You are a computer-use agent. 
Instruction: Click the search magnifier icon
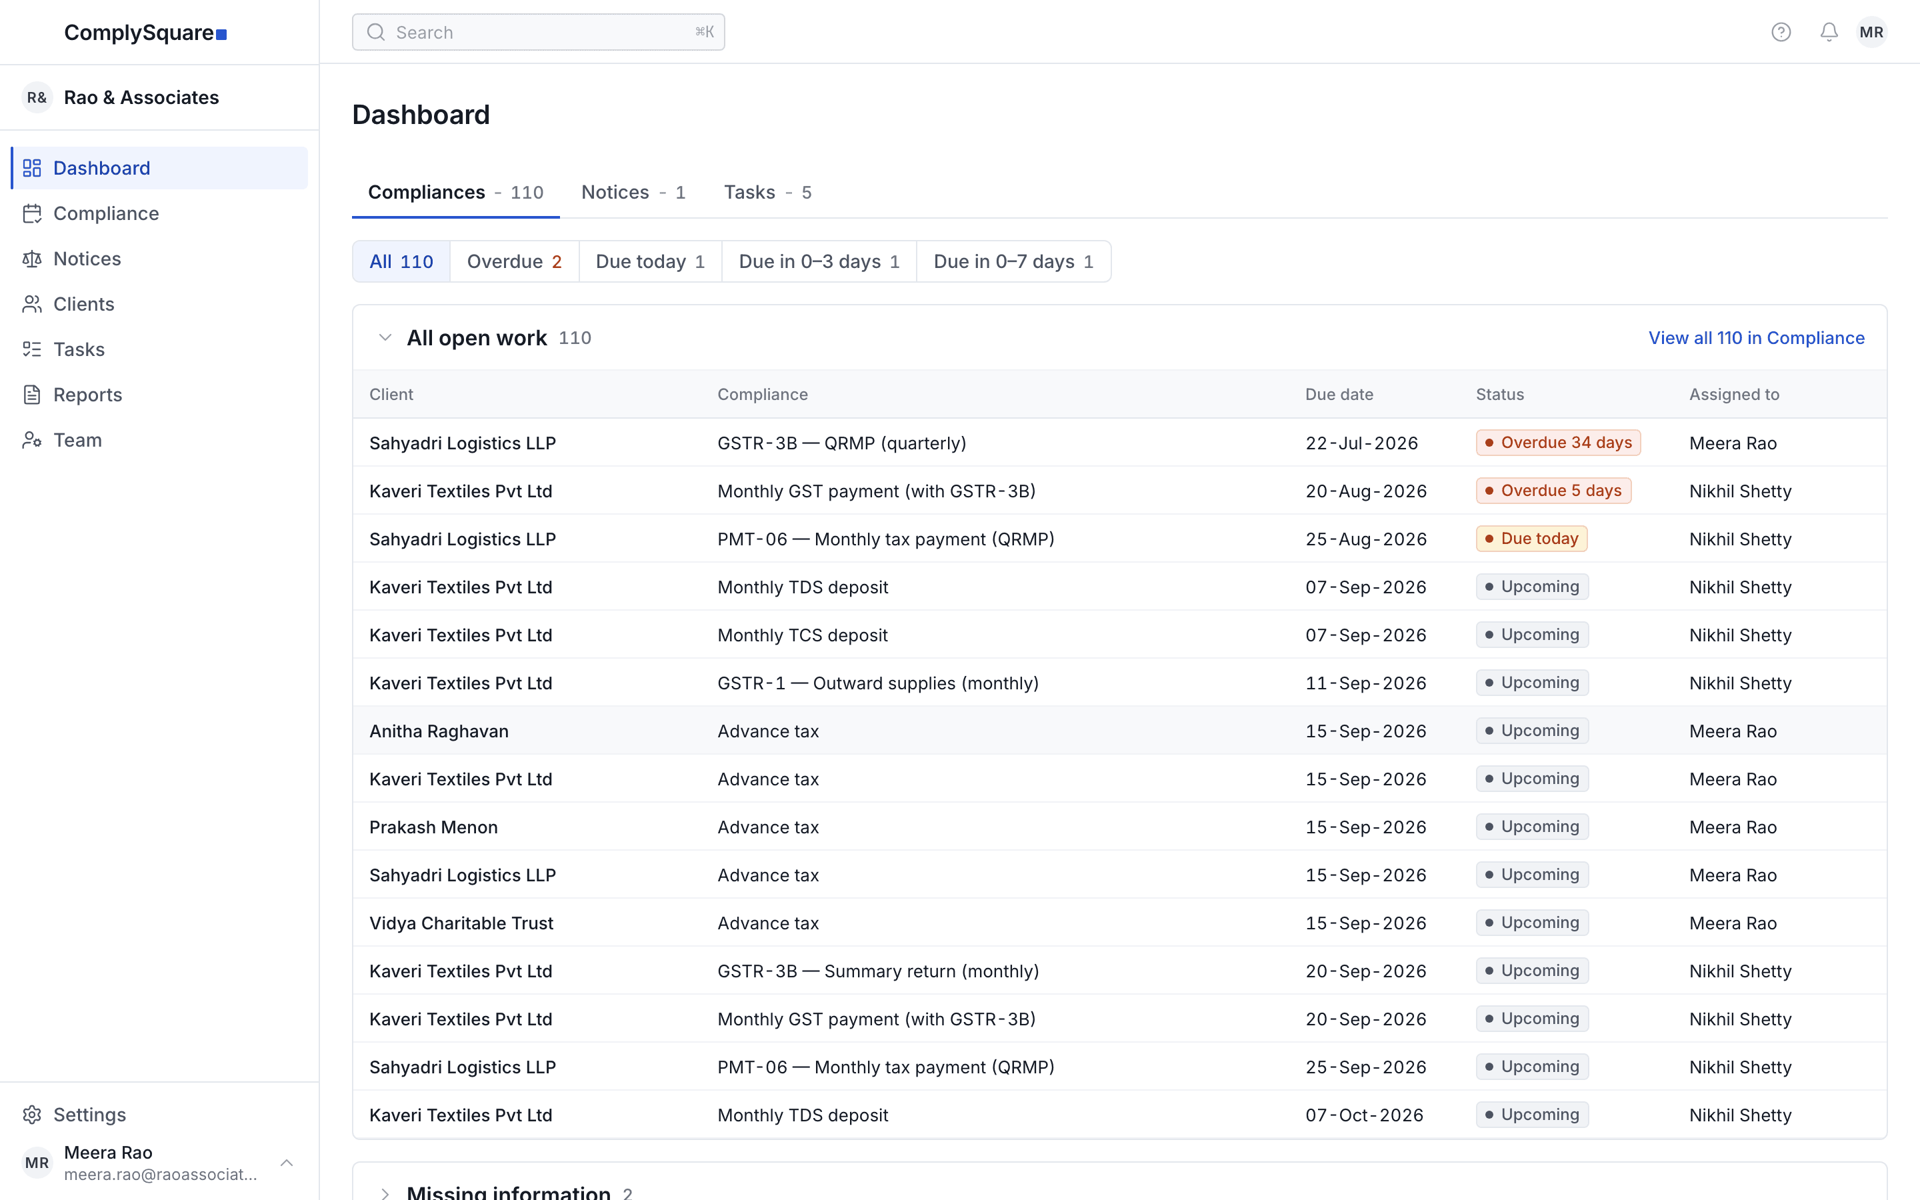pos(376,32)
